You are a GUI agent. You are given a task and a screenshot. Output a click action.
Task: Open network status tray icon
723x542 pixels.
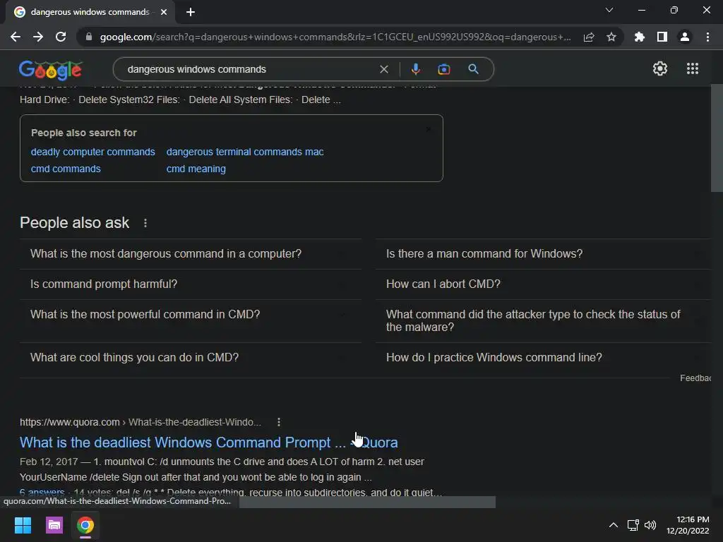[633, 525]
